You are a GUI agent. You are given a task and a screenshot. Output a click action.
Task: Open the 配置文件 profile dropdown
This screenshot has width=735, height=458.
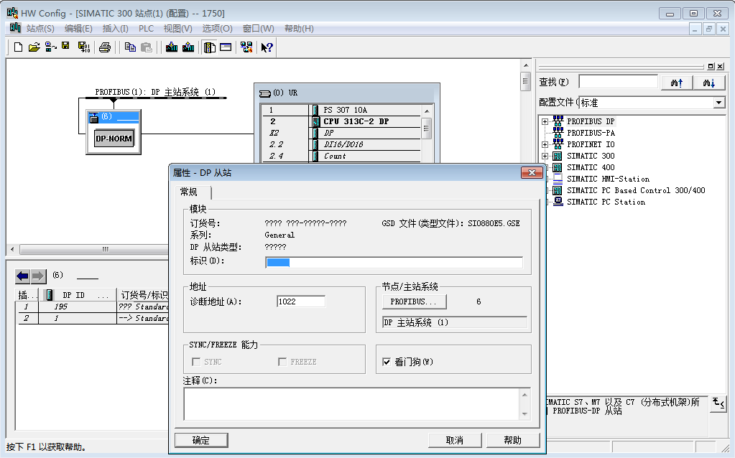point(719,103)
